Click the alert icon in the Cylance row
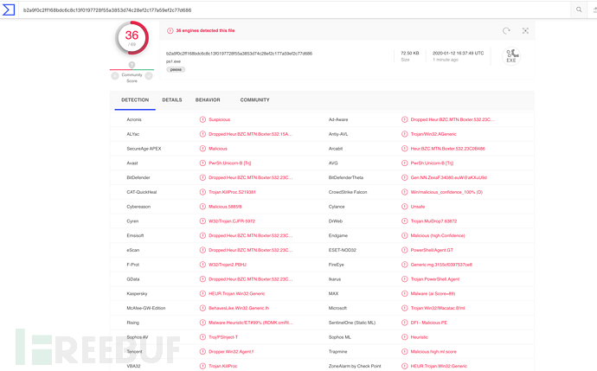The image size is (597, 371). [404, 207]
